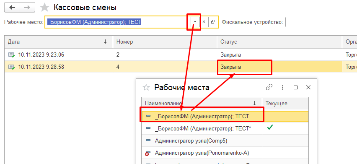Screen dimensions: 357x164
Task: Select _БорисовФМ (Администратор); ТЕСТ row
Action: (225, 117)
